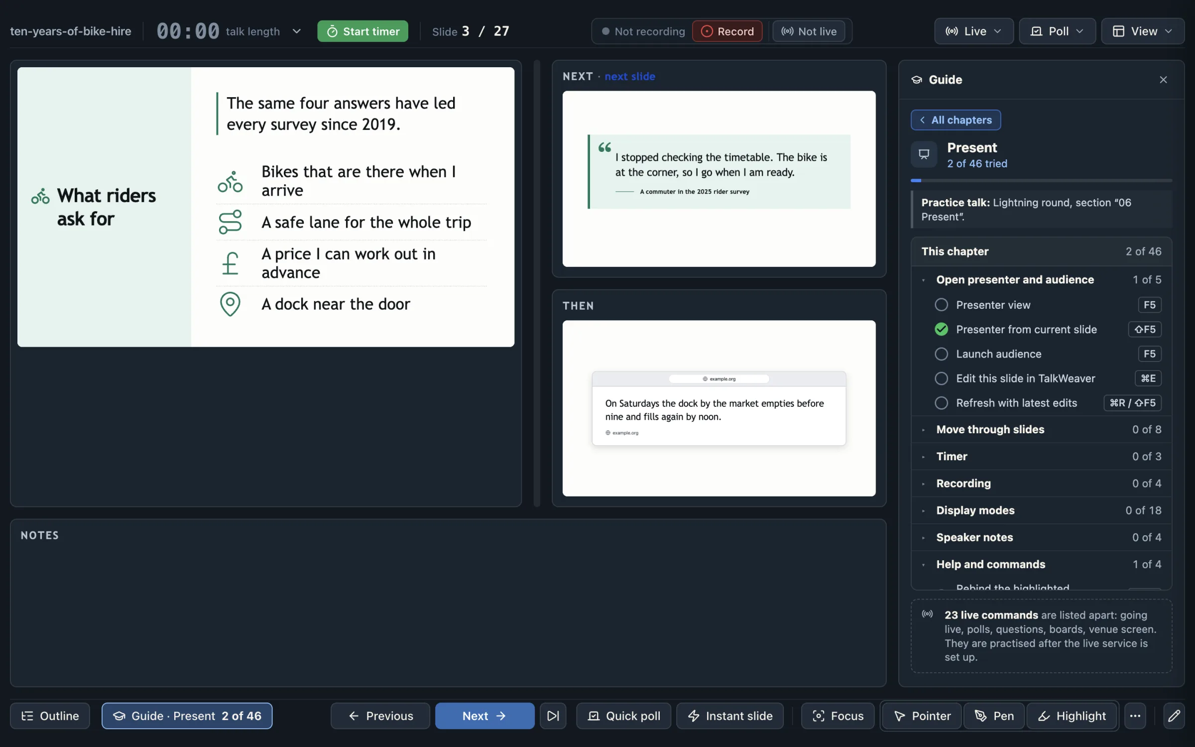The height and width of the screenshot is (747, 1195).
Task: Open the Outline panel
Action: [50, 716]
